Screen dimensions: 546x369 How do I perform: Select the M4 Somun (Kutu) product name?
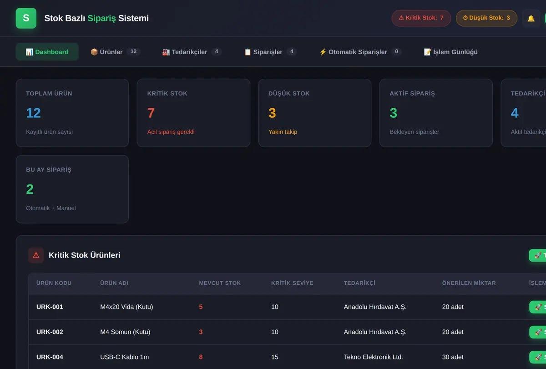coord(125,332)
